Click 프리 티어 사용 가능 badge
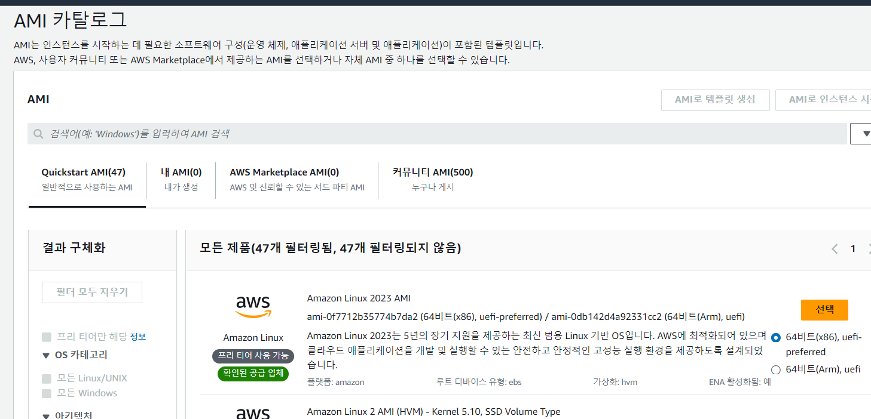 (253, 356)
